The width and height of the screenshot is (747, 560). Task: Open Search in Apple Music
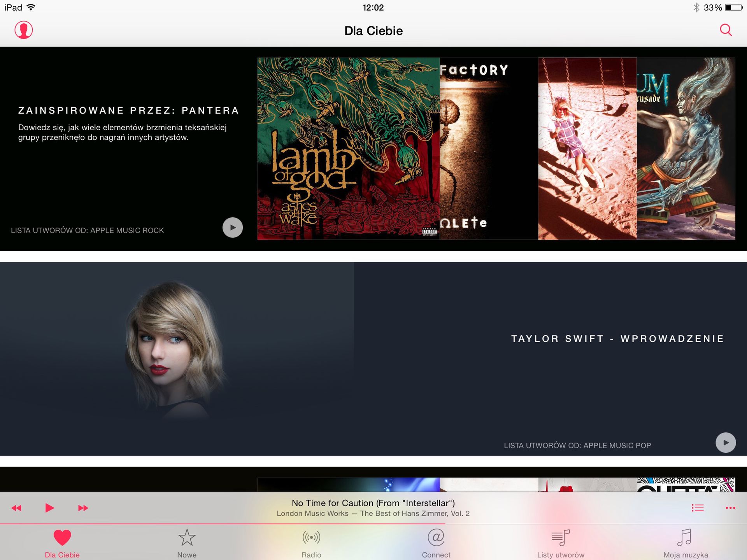[x=725, y=30]
